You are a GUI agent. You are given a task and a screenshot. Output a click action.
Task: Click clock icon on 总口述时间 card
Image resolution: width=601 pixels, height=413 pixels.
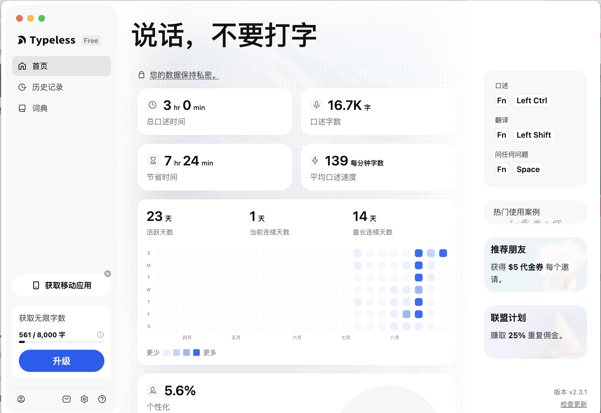153,105
